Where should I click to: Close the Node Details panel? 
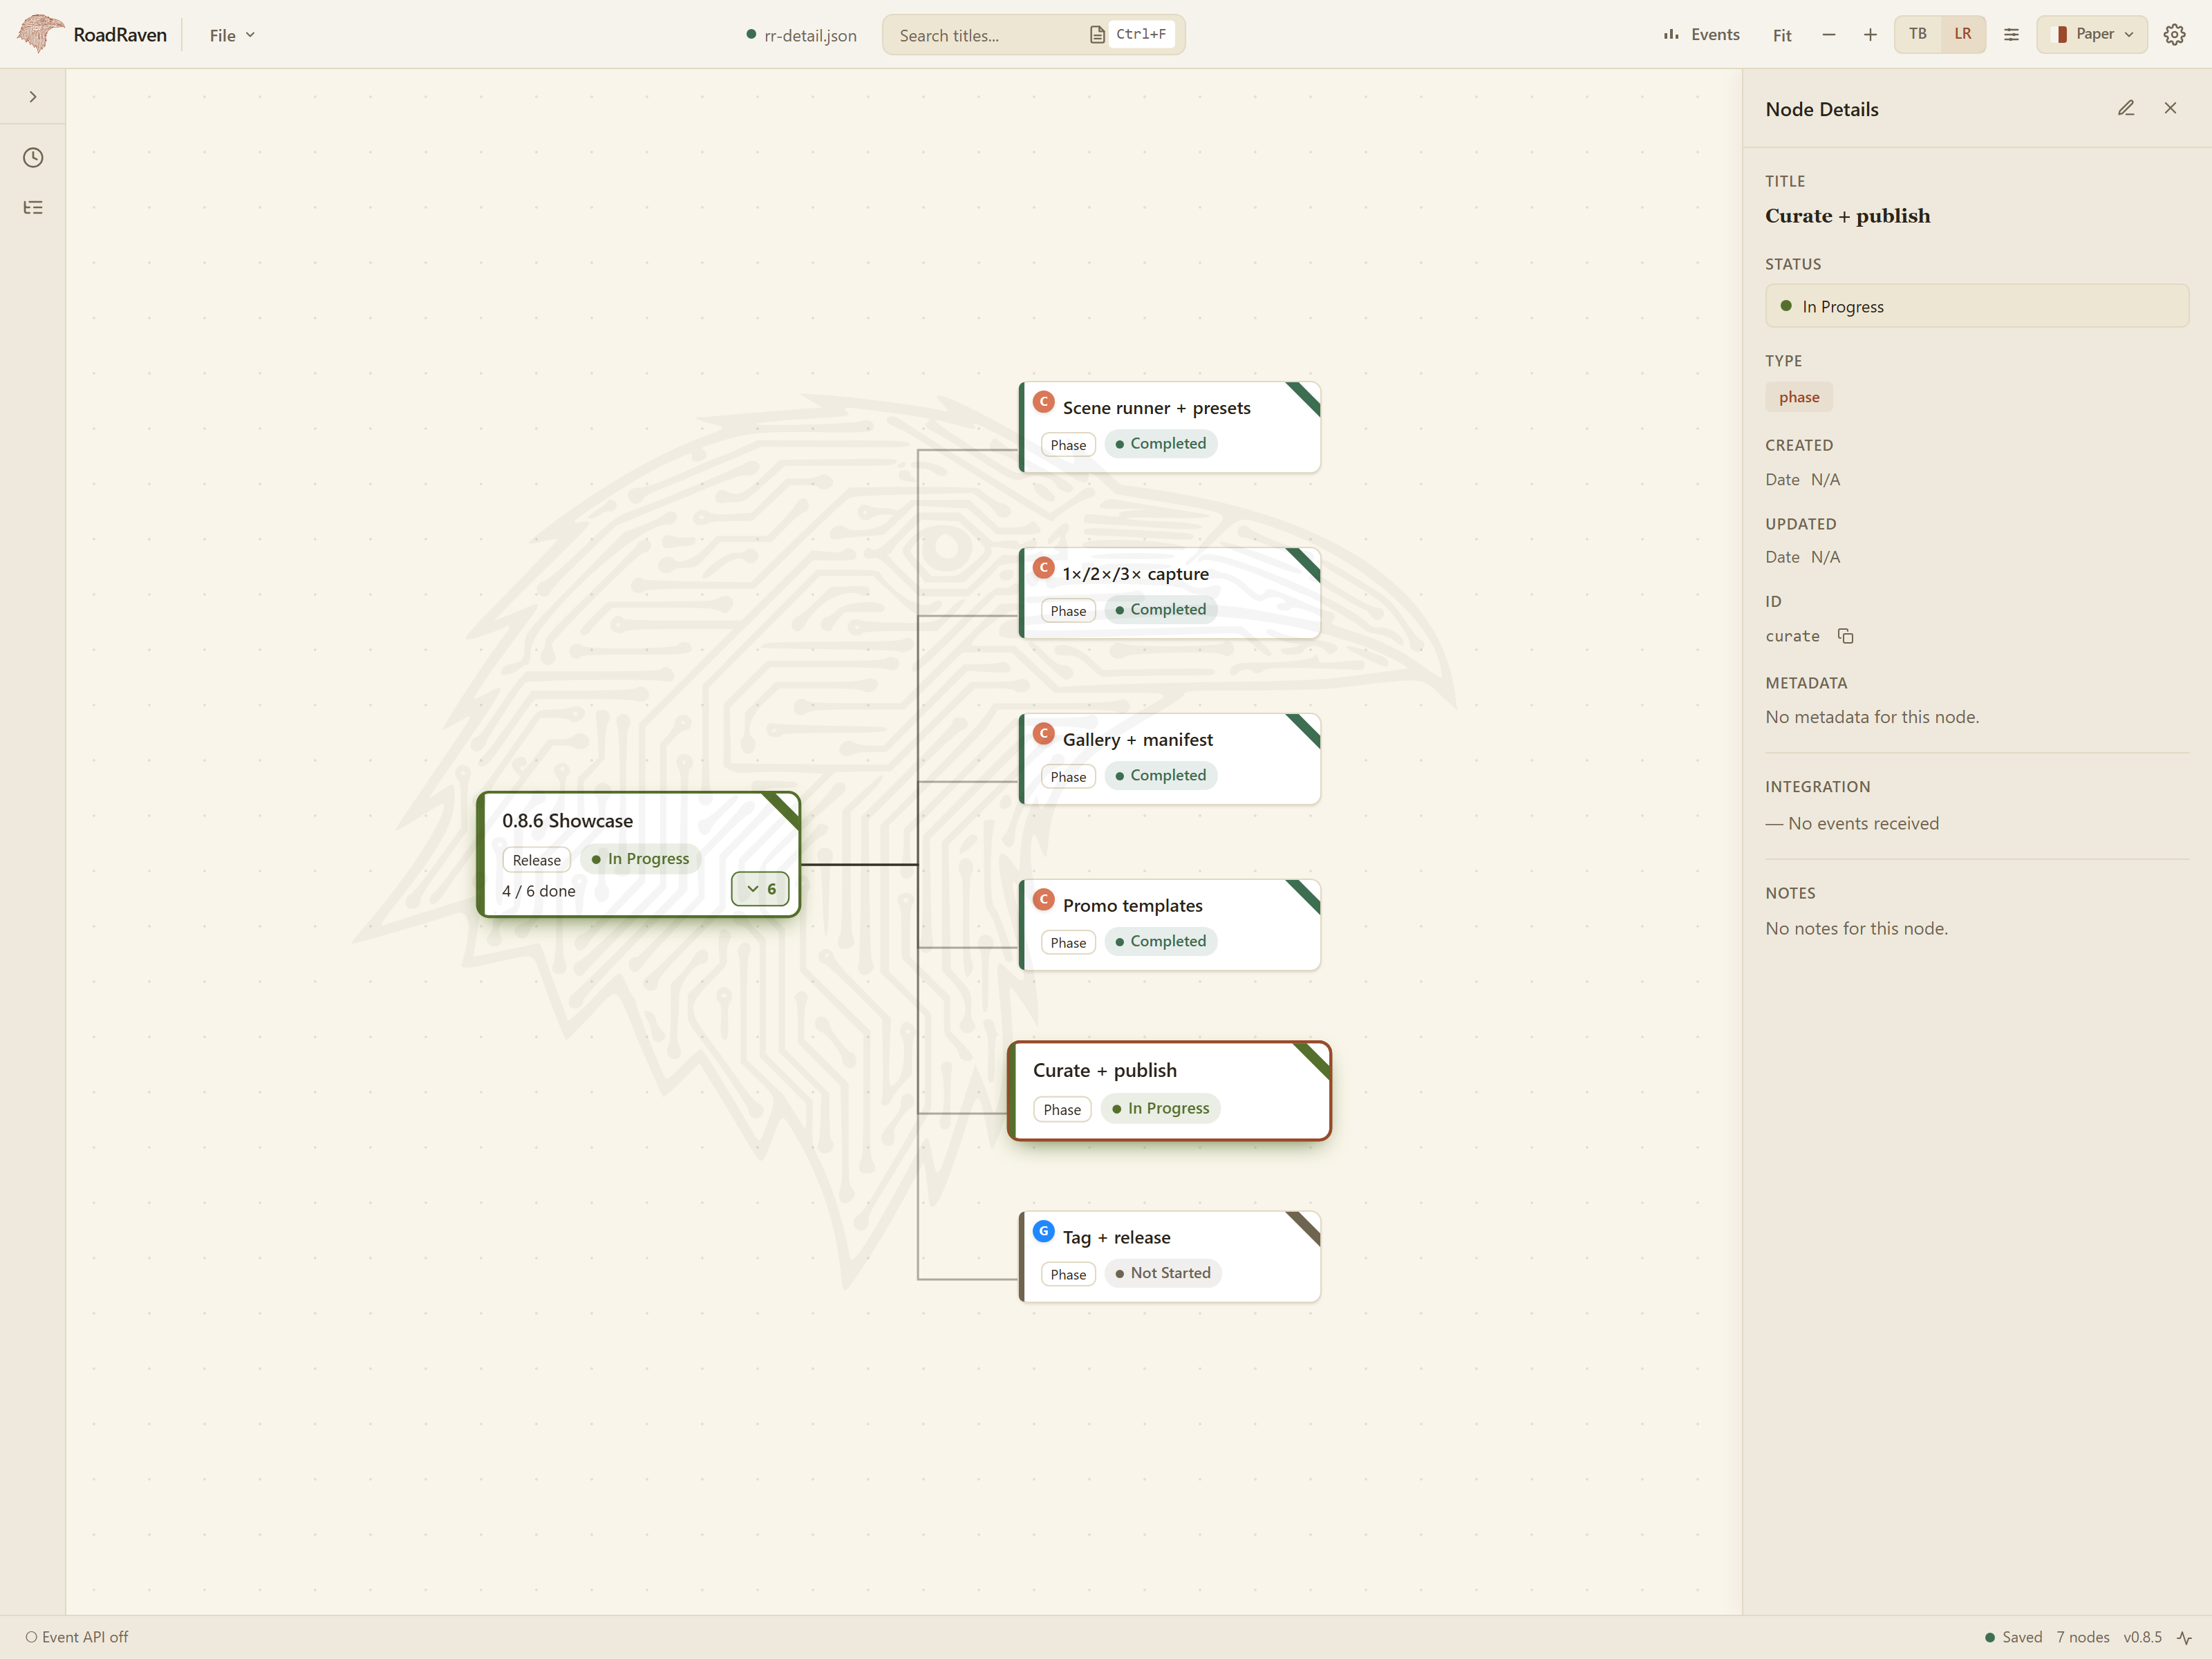[2170, 108]
